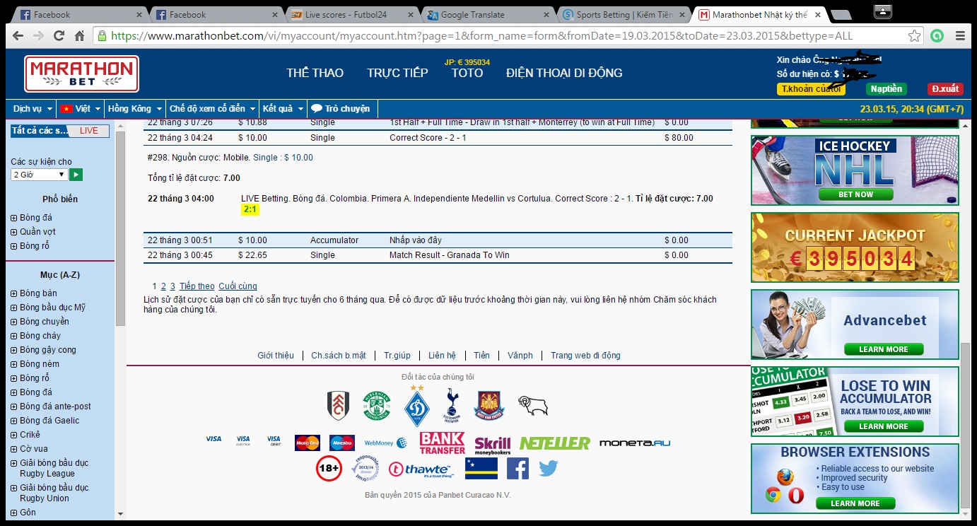Open the Hibernian partner crest
Screen dimensions: 977x526
click(377, 406)
